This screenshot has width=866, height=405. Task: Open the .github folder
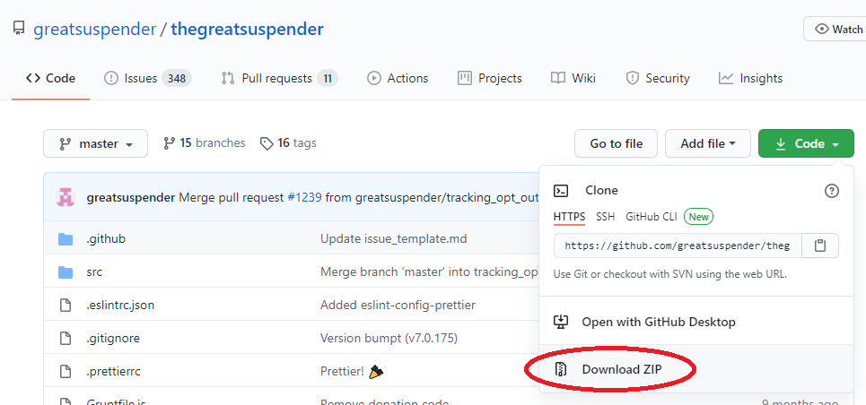pyautogui.click(x=106, y=239)
